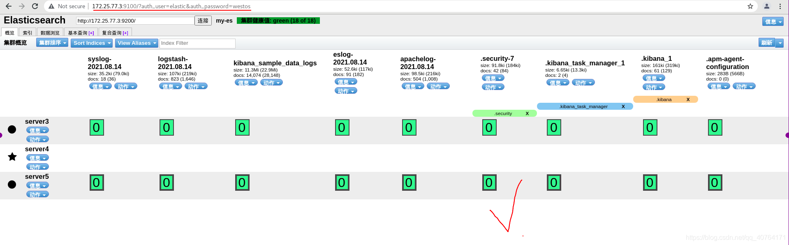Go back using browser back arrow

pyautogui.click(x=9, y=6)
